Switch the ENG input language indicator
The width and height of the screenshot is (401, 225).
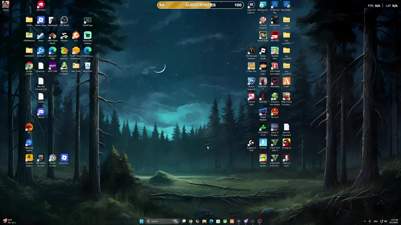click(x=376, y=221)
